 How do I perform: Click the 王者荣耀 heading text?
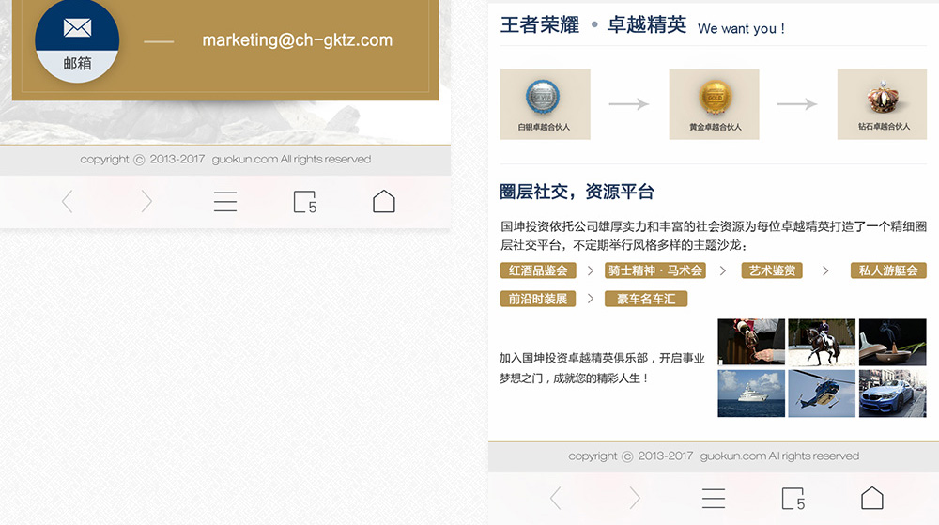(540, 25)
